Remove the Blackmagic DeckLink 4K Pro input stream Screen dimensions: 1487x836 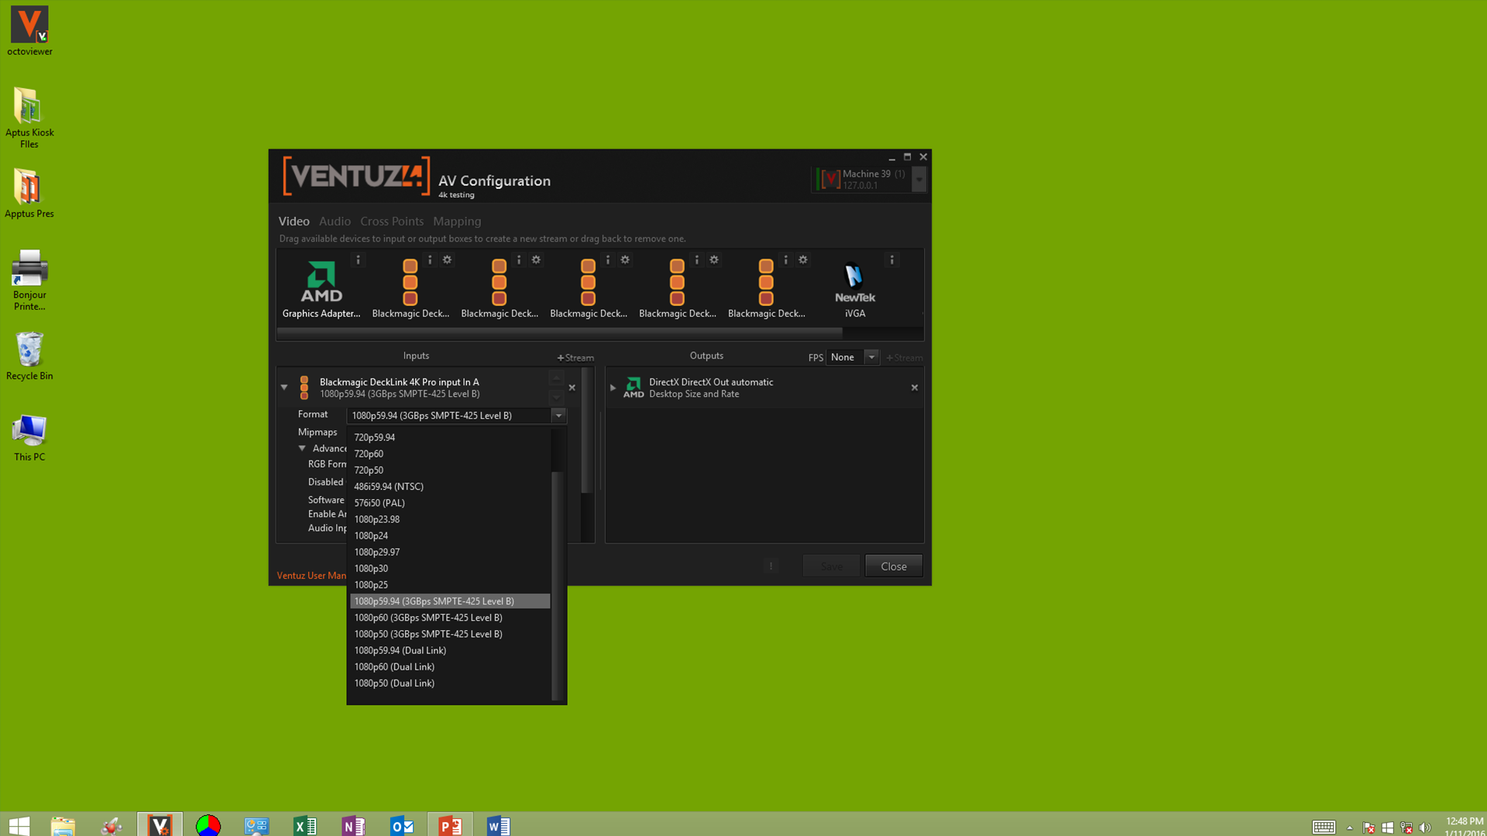pos(572,388)
